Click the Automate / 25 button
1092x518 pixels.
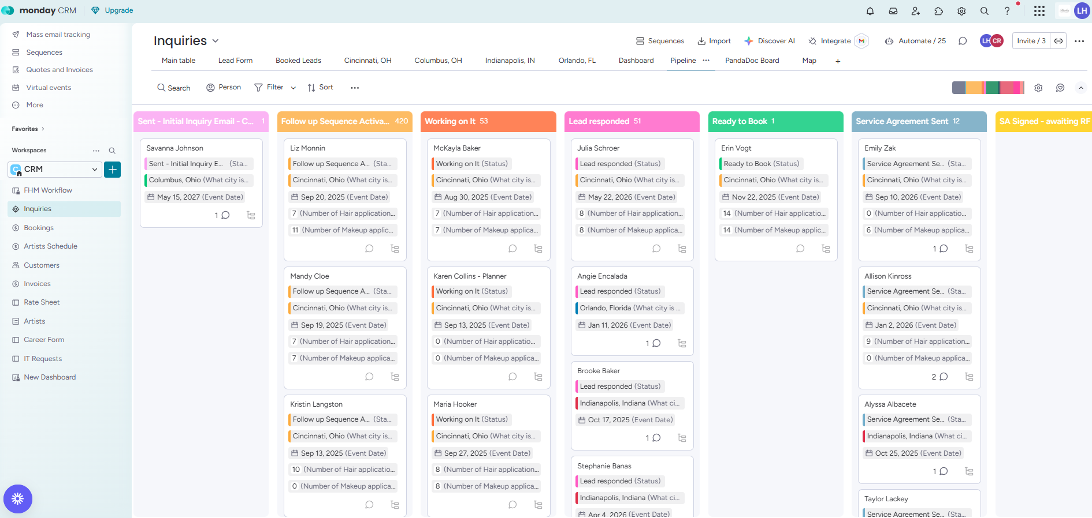coord(915,41)
